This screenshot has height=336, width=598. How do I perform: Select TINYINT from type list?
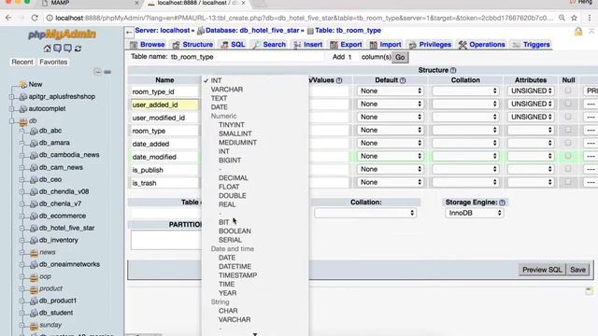point(231,124)
